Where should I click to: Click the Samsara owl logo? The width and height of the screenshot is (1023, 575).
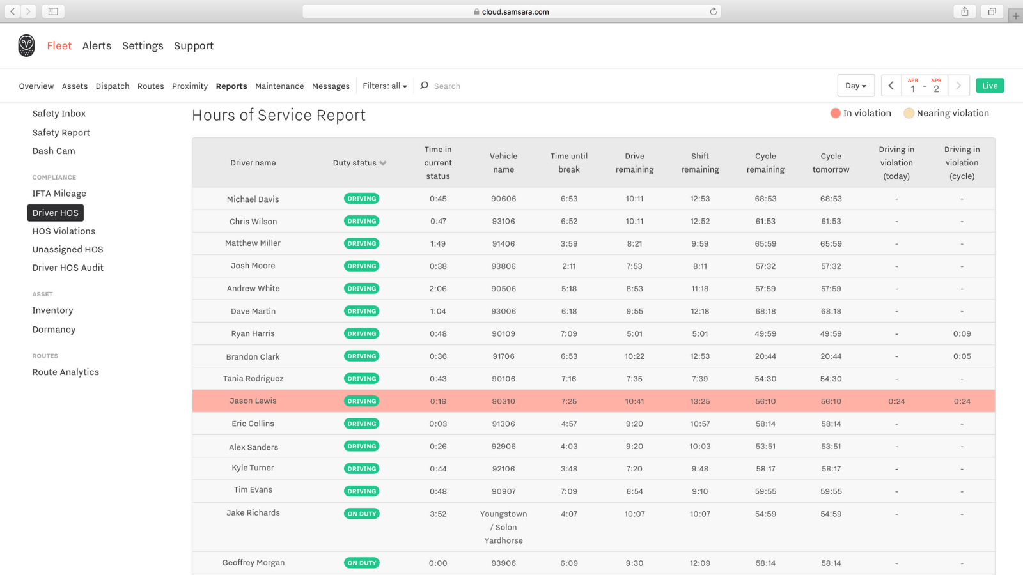(x=26, y=45)
